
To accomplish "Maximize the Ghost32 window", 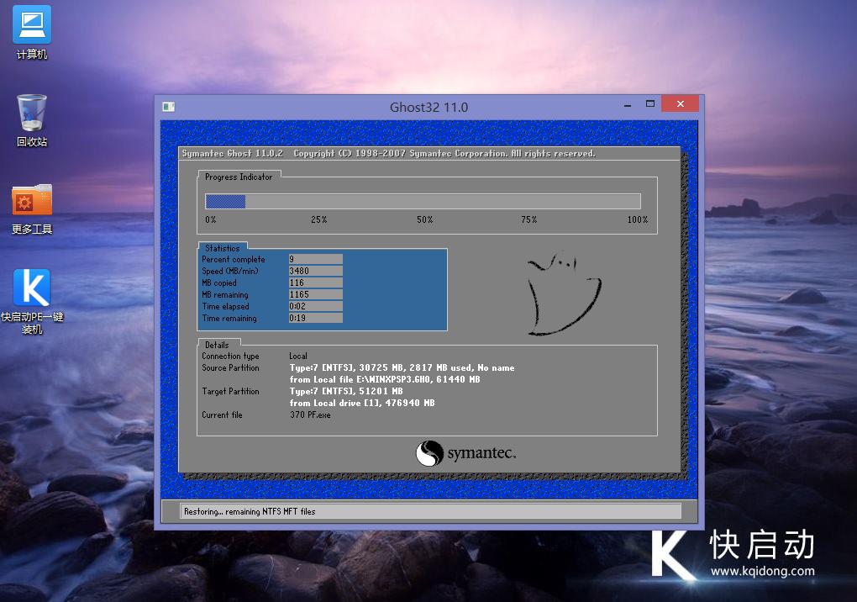I will [650, 104].
